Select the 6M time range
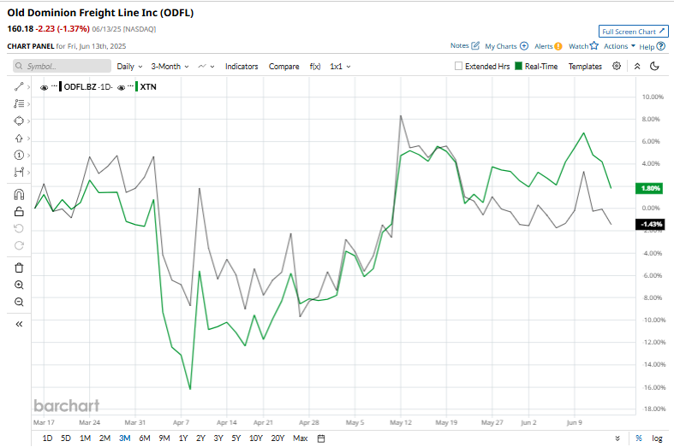This screenshot has width=674, height=447. point(145,438)
